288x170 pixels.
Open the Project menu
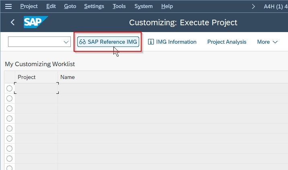tap(29, 6)
